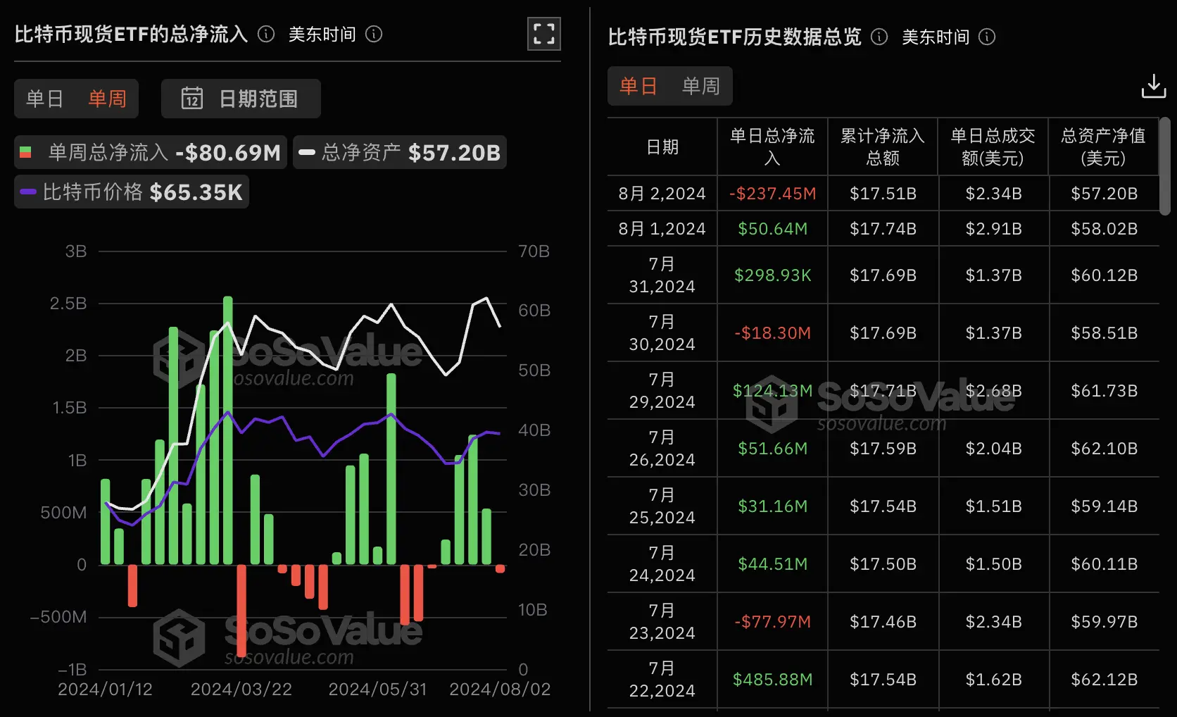This screenshot has width=1177, height=717.
Task: Click the calendar icon in the date range button
Action: tap(191, 98)
